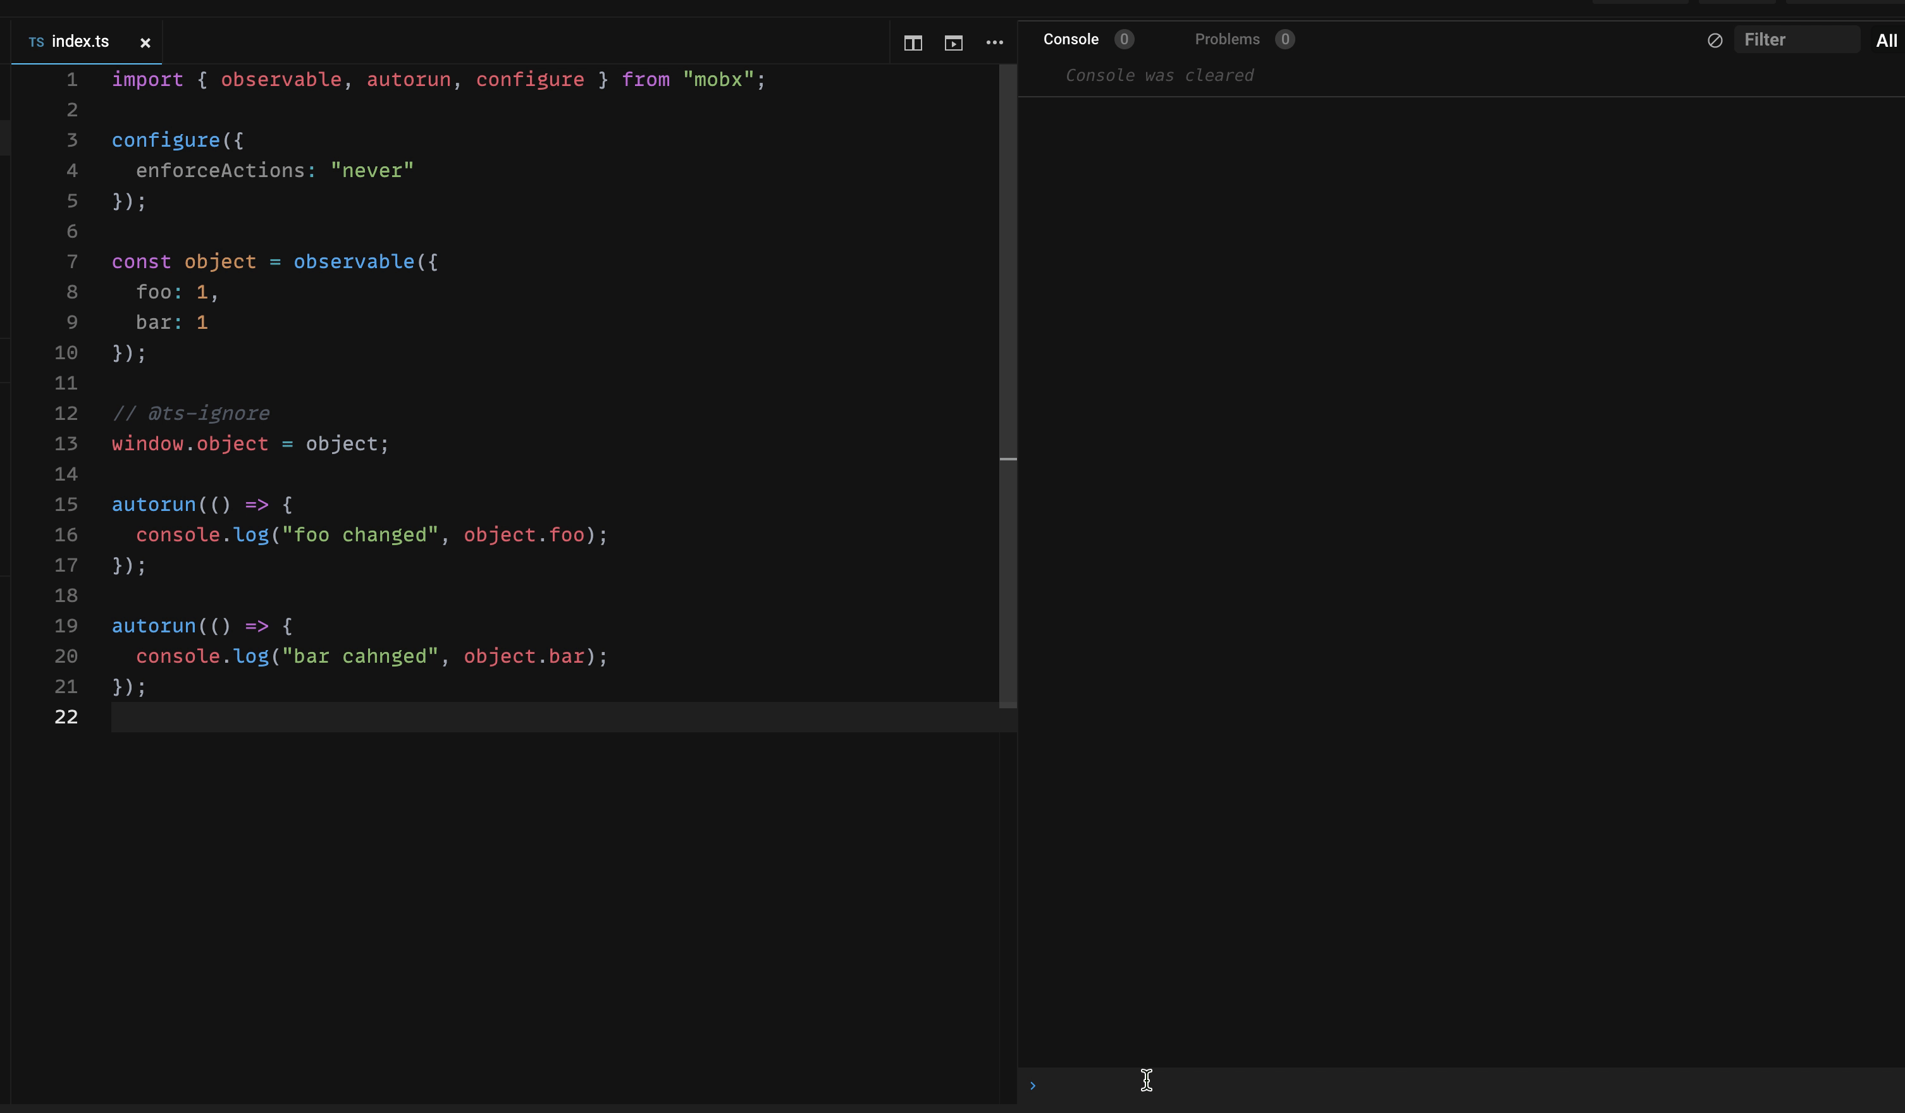Click the TS file type icon on tab
The image size is (1905, 1113).
36,42
